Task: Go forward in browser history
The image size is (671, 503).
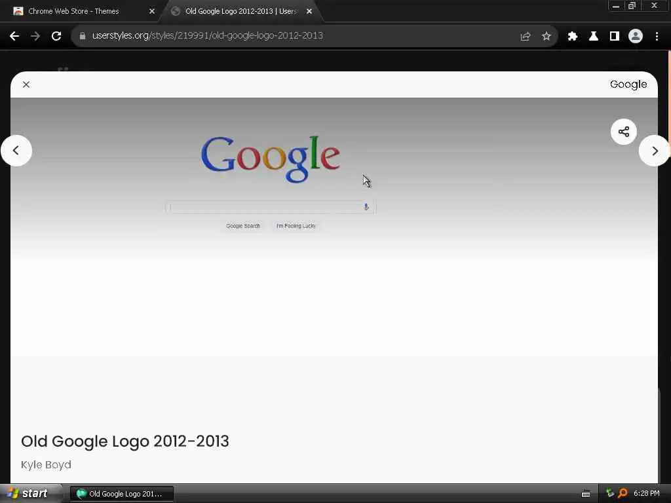Action: [x=35, y=37]
